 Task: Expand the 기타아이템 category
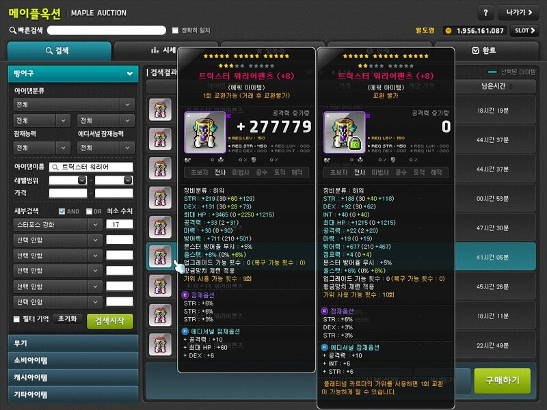73,395
